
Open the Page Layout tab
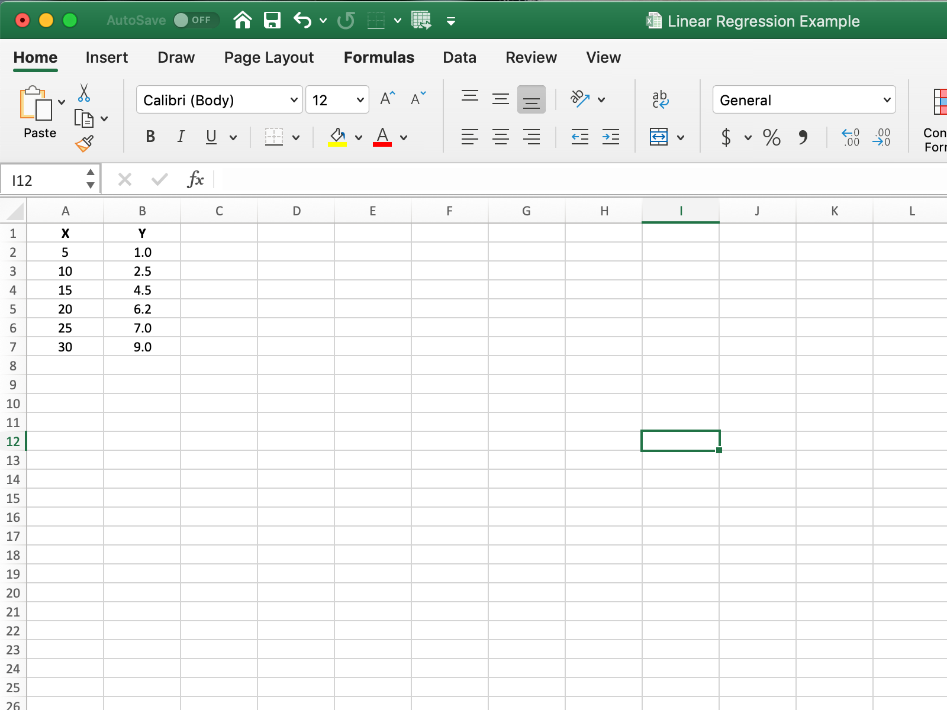point(269,57)
